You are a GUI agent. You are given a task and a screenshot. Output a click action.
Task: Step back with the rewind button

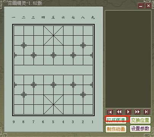[119, 112]
